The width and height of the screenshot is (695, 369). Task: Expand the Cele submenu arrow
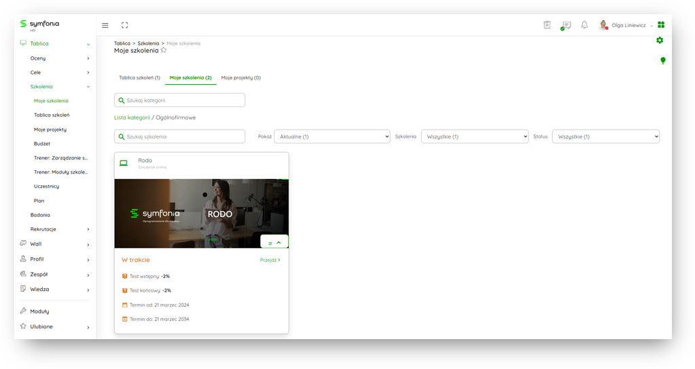[88, 73]
